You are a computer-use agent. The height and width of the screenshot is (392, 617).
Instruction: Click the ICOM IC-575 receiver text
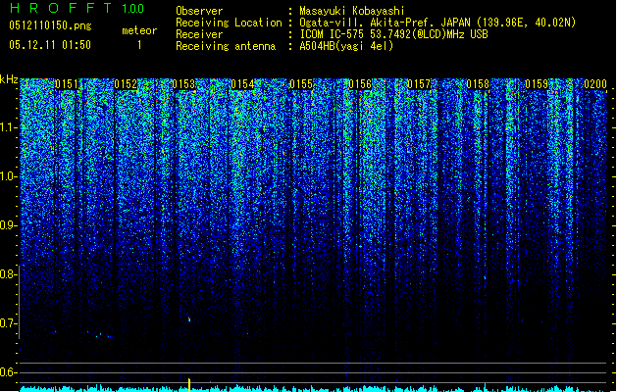[393, 34]
